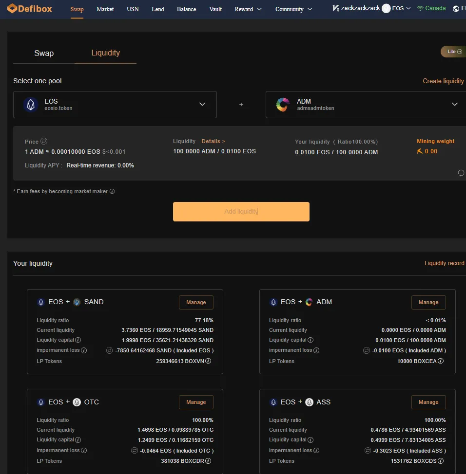The image size is (466, 474).
Task: Click the zackzackzack account name
Action: pos(360,8)
